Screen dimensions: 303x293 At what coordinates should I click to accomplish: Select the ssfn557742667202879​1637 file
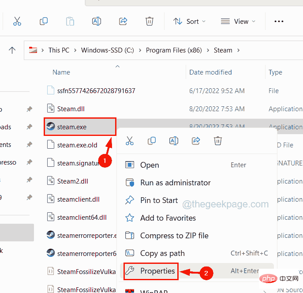[96, 90]
